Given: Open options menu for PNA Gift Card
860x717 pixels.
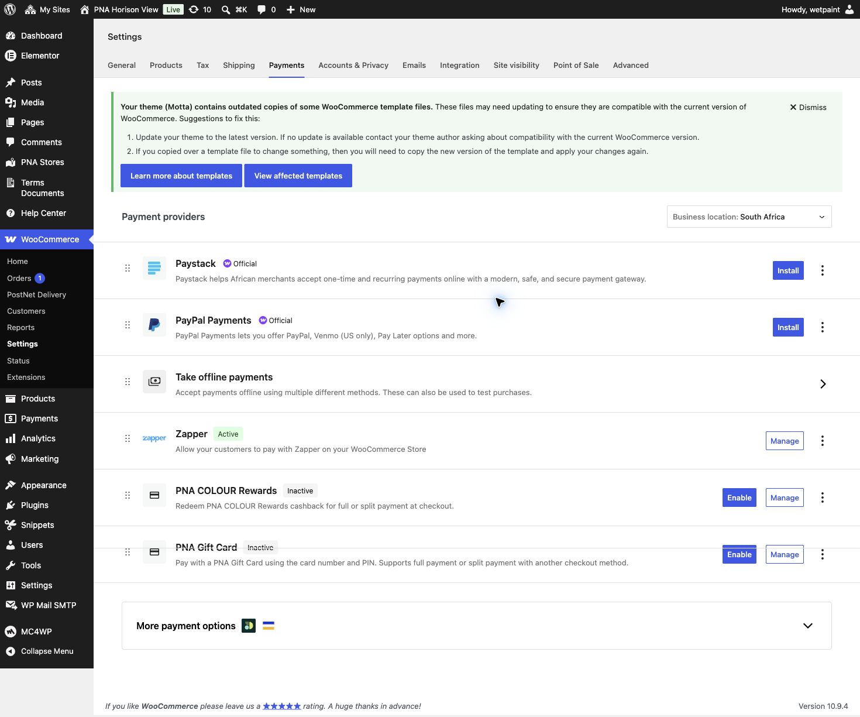Looking at the screenshot, I should coord(823,554).
